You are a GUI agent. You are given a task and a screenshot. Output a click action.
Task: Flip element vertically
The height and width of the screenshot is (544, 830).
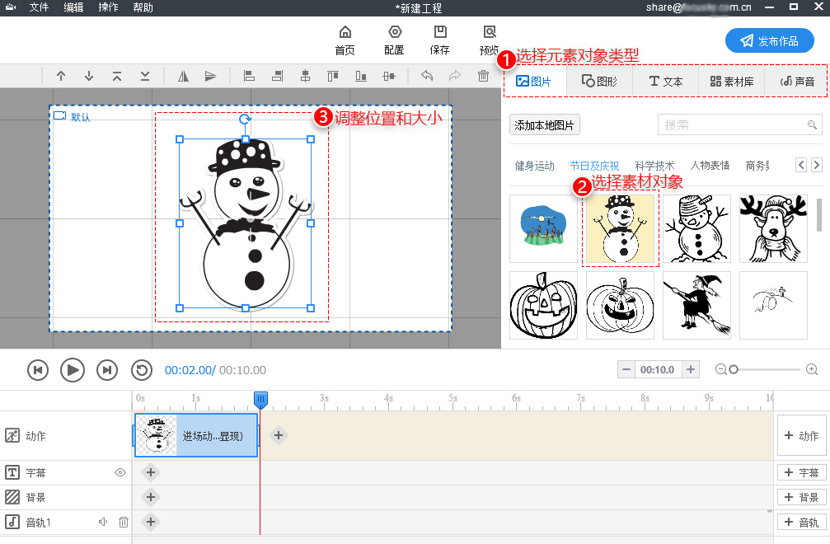point(211,76)
